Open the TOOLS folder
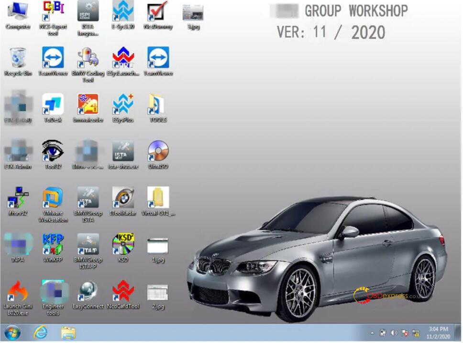 158,104
